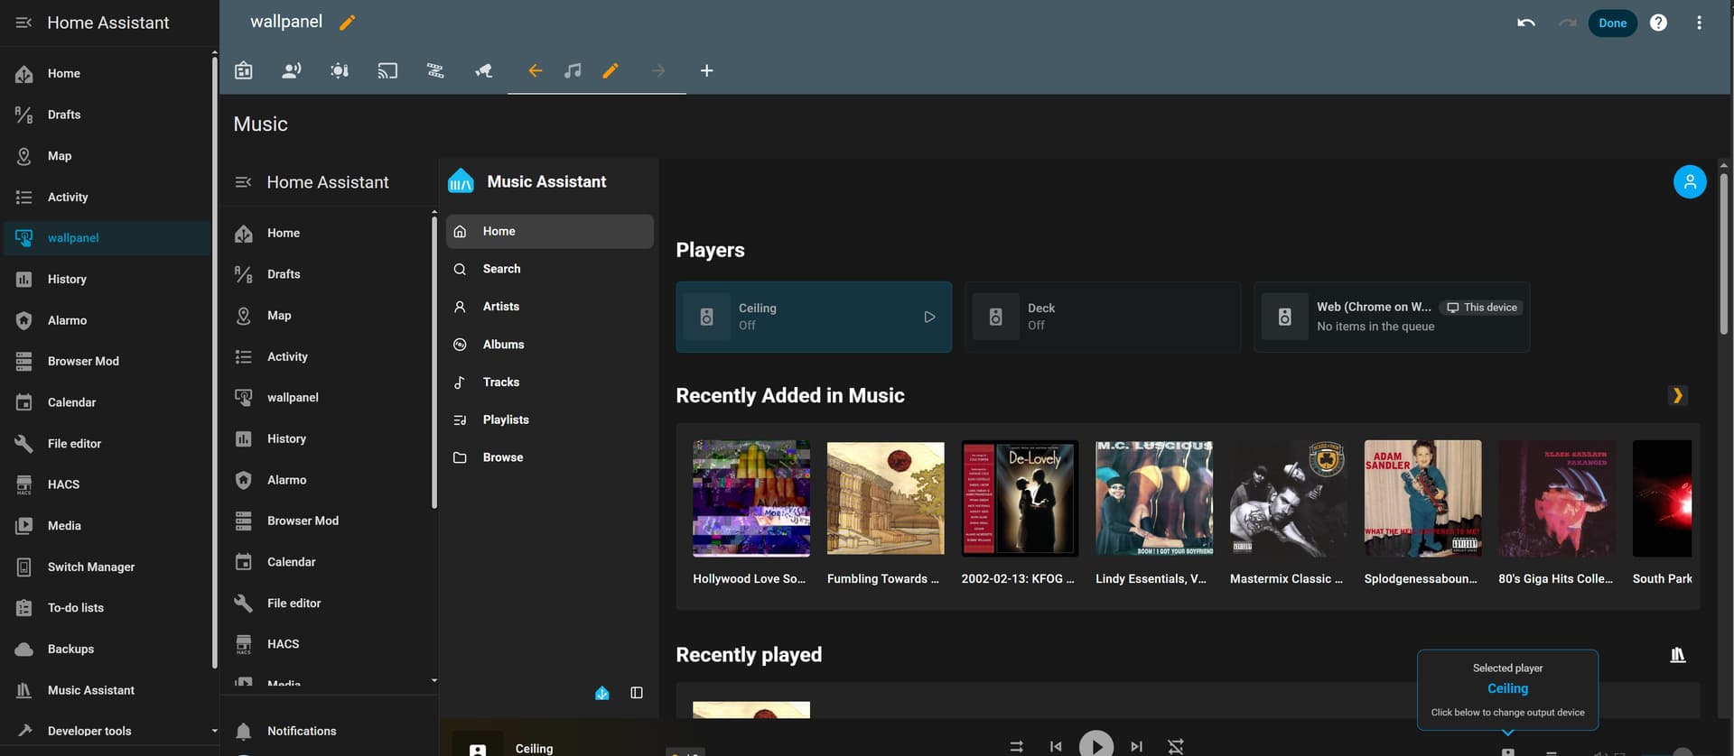The height and width of the screenshot is (756, 1734).
Task: Click the weather thermometer view tab icon
Action: pyautogui.click(x=340, y=70)
